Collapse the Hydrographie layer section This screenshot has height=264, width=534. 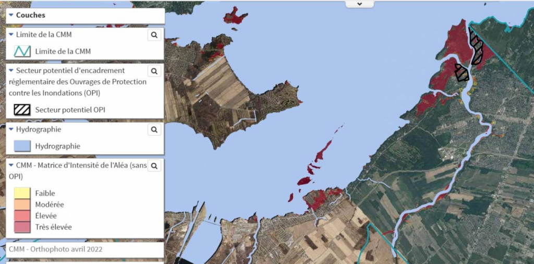coord(11,129)
